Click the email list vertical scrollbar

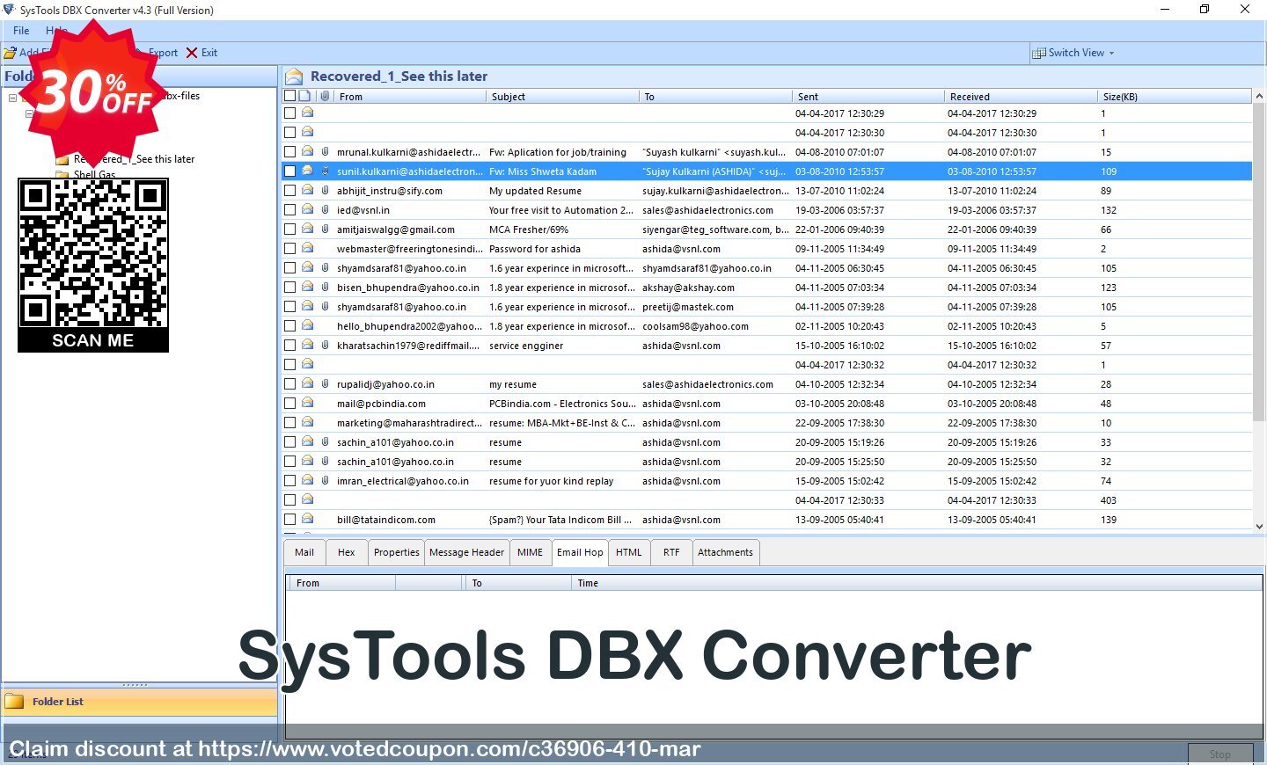tap(1260, 264)
